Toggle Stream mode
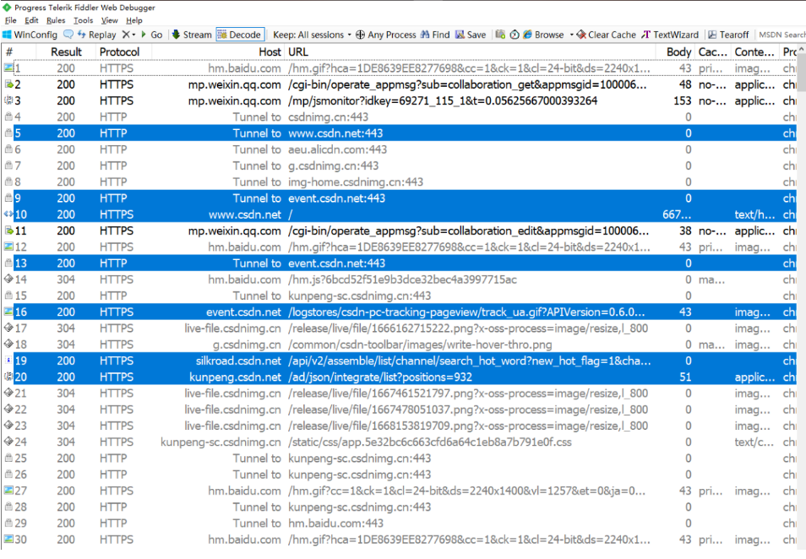 click(x=191, y=35)
